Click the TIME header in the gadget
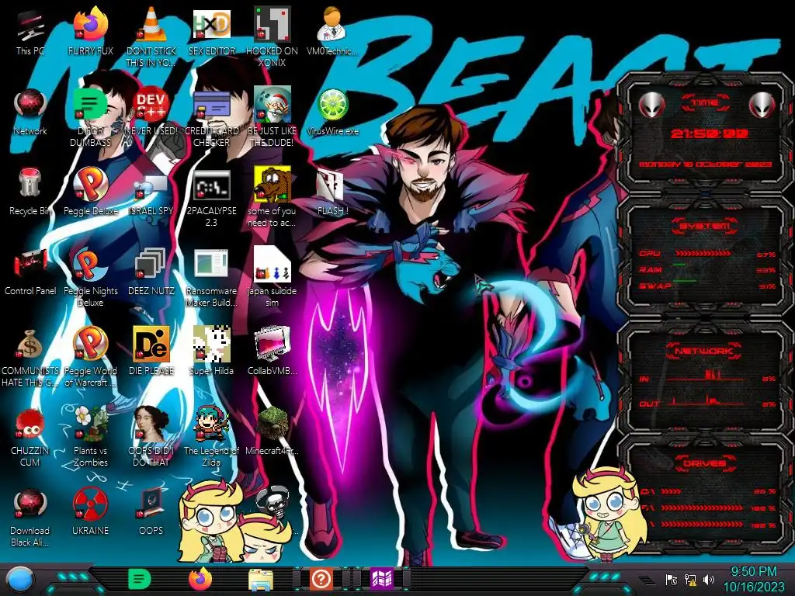This screenshot has height=596, width=795. 705,103
